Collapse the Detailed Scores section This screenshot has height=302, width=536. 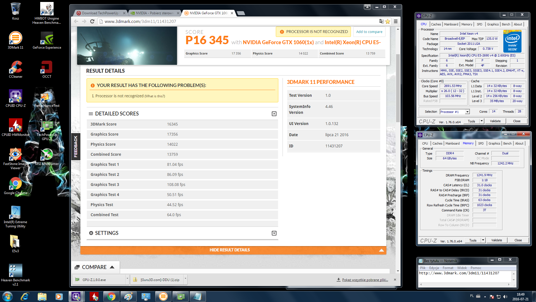pos(274,114)
